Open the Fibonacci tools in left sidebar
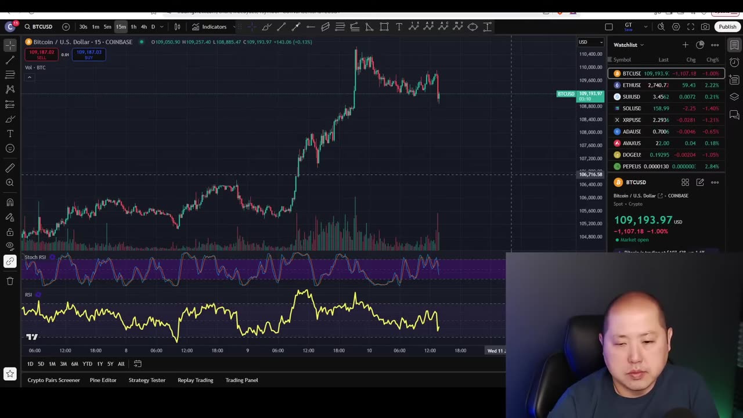 (10, 74)
